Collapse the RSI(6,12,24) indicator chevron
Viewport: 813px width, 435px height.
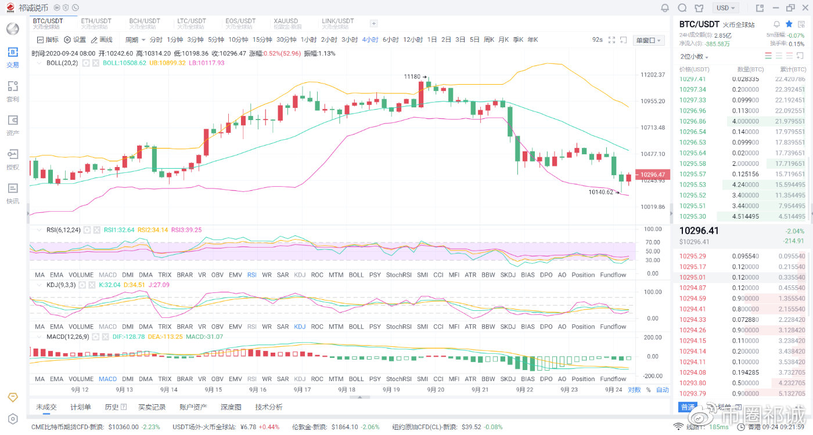click(x=40, y=230)
